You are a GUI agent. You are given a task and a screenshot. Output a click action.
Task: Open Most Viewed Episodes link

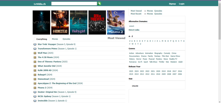(158, 11)
